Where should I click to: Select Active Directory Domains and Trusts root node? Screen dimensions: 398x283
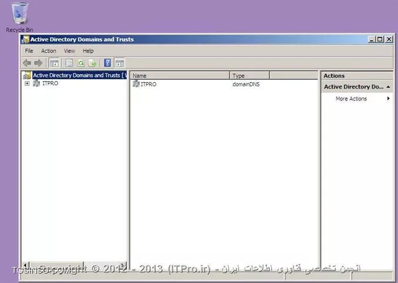(x=80, y=75)
